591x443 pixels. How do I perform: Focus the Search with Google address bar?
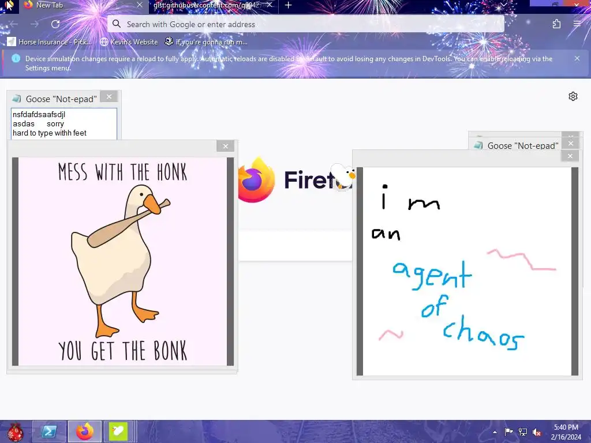pyautogui.click(x=306, y=24)
